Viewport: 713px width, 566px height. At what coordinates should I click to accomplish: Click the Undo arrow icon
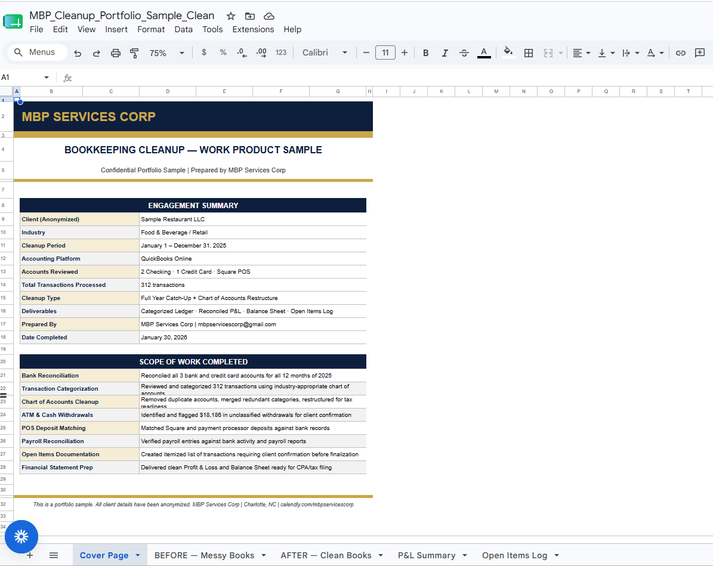coord(78,53)
